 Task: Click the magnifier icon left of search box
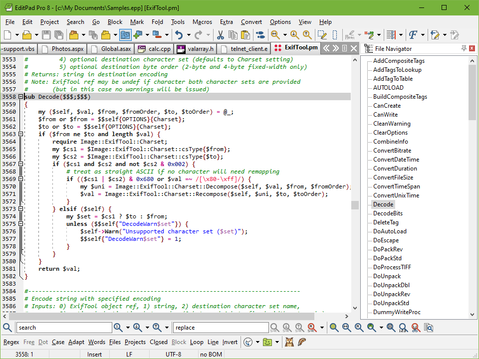(x=7, y=328)
